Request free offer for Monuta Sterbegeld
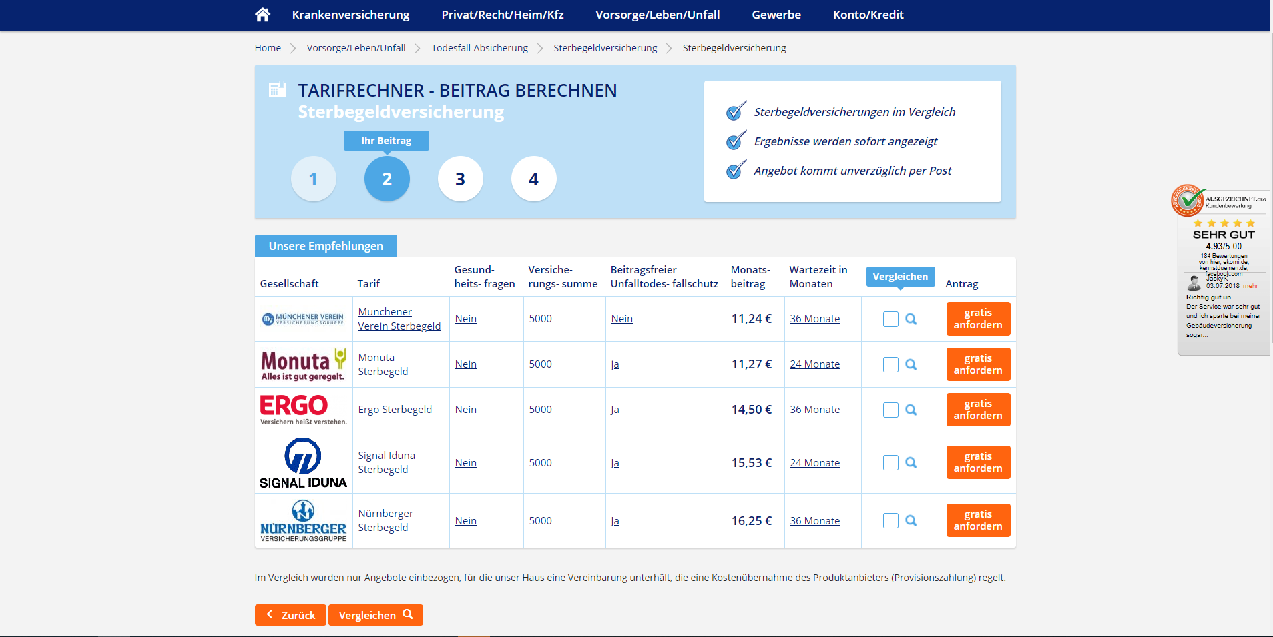Screen dimensions: 1273x637 point(978,364)
